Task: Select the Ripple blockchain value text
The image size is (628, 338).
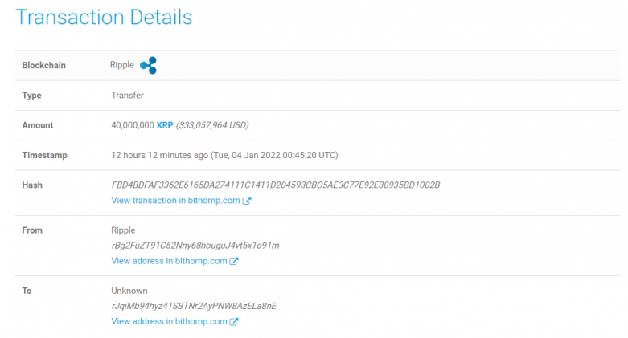Action: (x=122, y=65)
